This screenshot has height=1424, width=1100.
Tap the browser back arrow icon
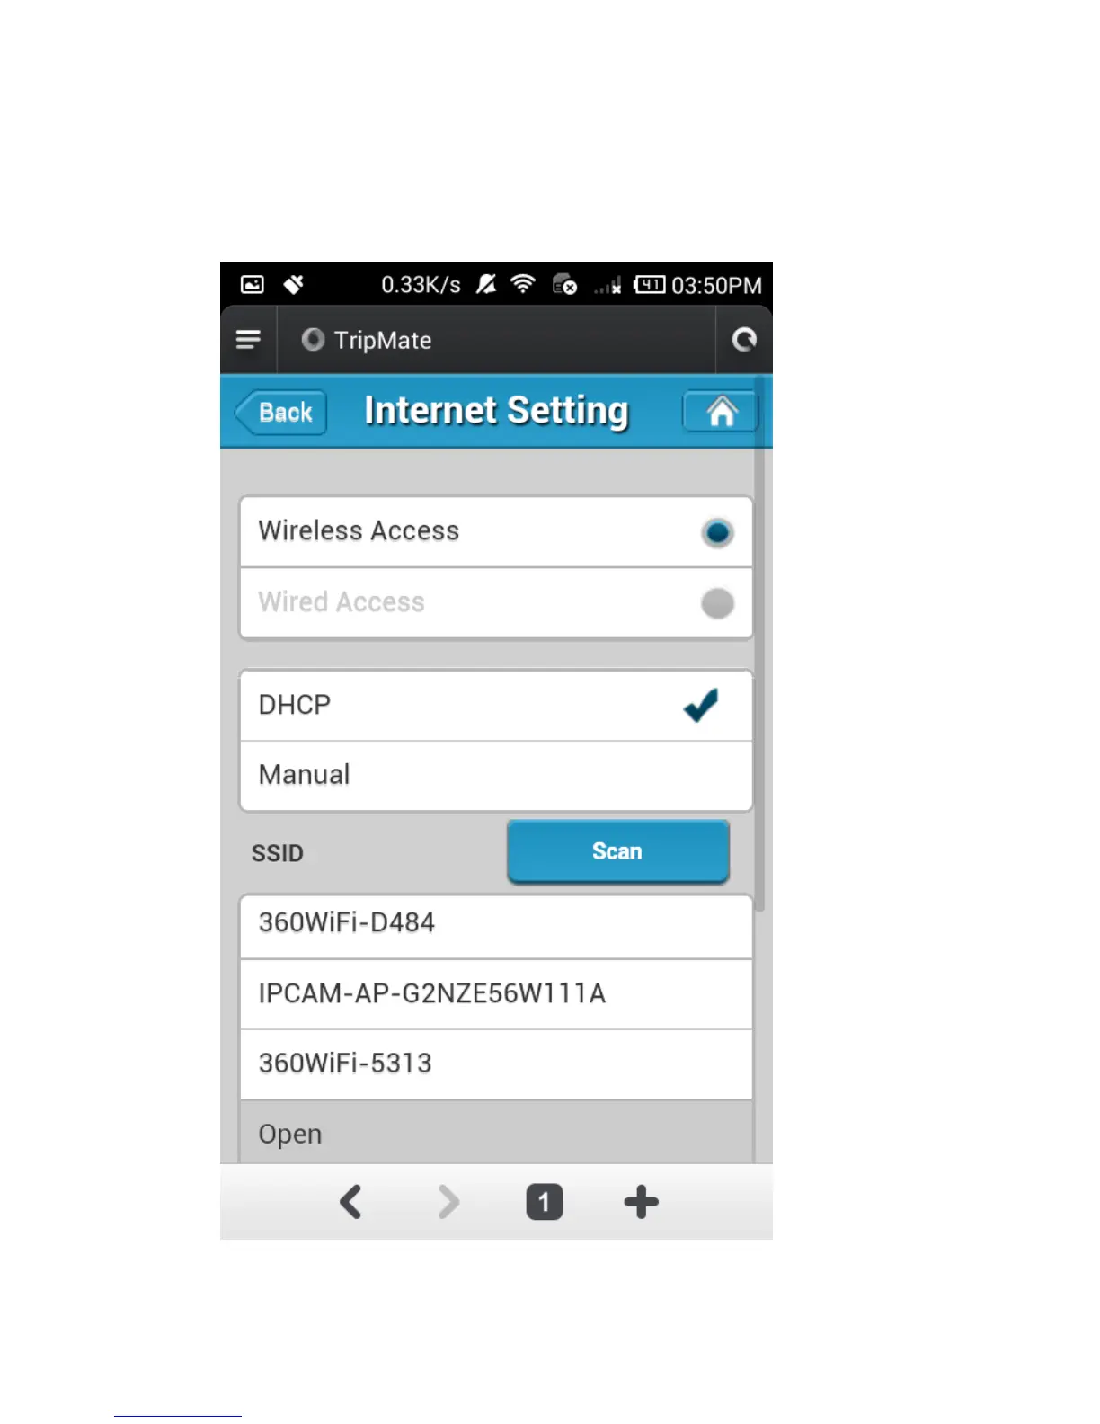[350, 1202]
